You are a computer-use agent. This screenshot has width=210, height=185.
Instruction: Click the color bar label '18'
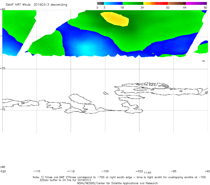pyautogui.click(x=122, y=8)
